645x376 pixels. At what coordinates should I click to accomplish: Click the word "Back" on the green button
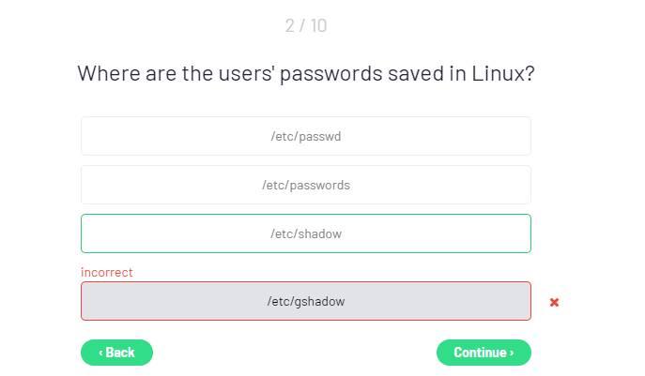[120, 353]
